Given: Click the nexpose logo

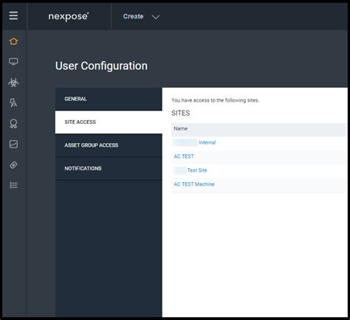Looking at the screenshot, I should (69, 17).
